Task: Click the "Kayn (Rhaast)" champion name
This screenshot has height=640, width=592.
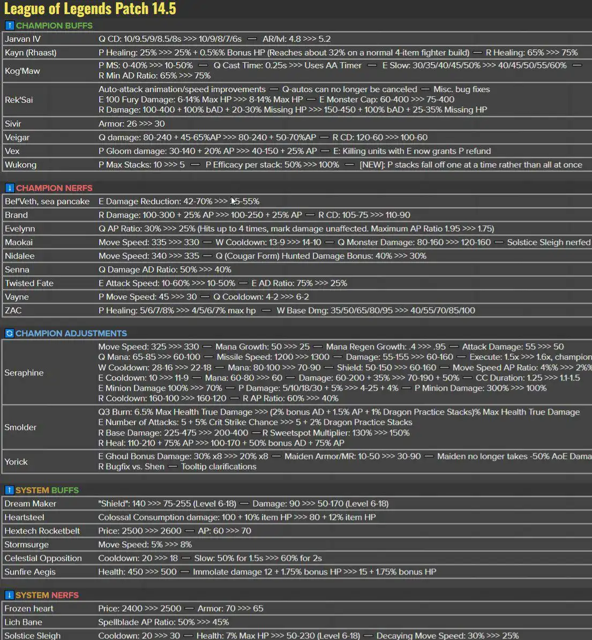Action: (31, 52)
